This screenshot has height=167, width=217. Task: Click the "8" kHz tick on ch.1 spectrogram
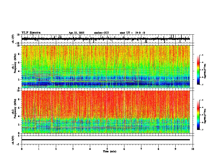pyautogui.click(x=19, y=54)
